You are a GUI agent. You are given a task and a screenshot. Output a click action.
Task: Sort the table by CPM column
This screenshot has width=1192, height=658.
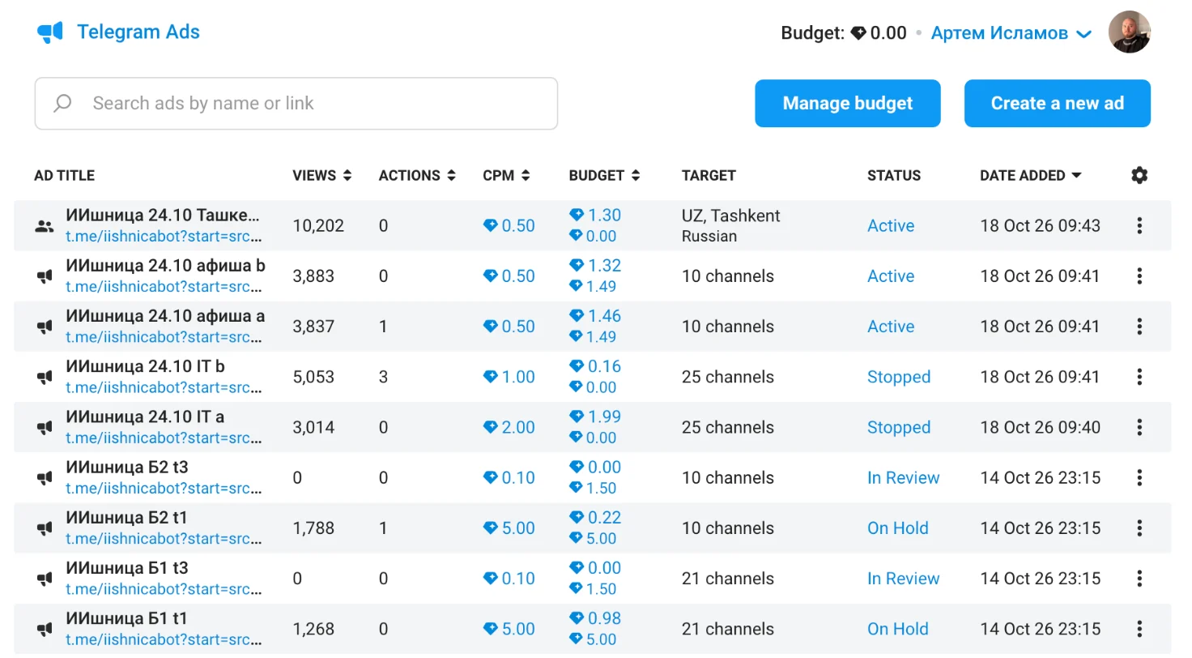point(507,175)
